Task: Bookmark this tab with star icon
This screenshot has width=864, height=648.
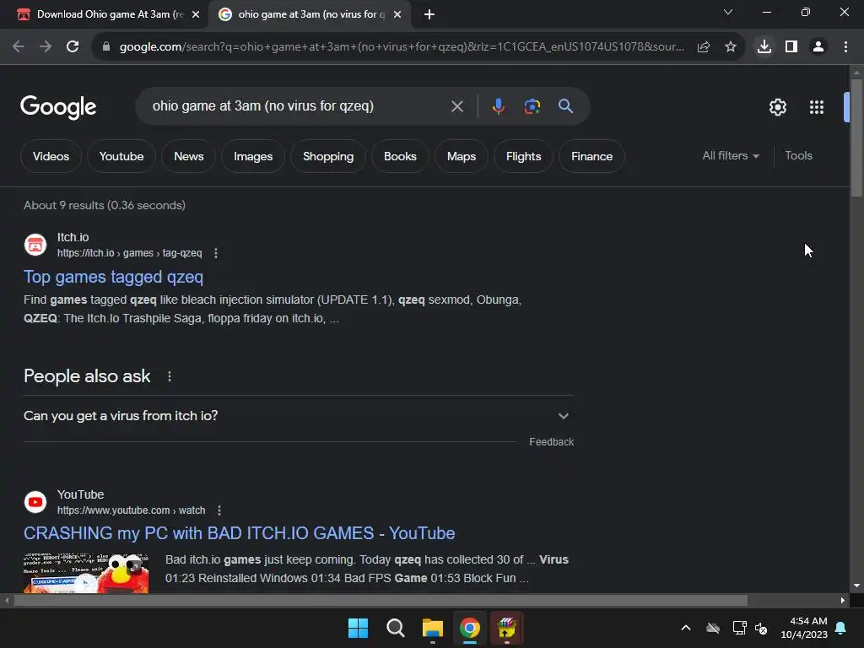Action: (731, 47)
